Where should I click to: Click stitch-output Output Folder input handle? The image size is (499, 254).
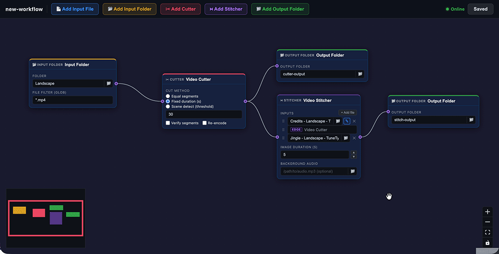pos(388,111)
